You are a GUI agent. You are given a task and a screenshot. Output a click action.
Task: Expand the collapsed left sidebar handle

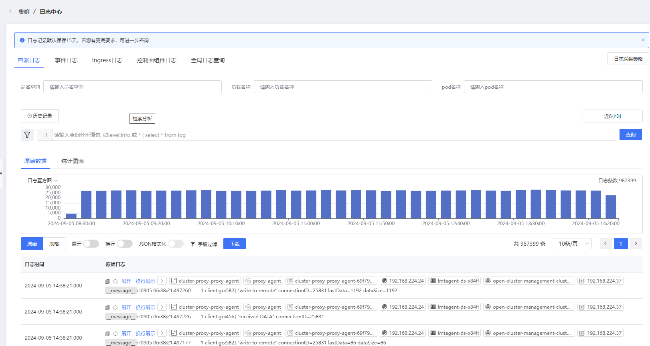click(1, 173)
